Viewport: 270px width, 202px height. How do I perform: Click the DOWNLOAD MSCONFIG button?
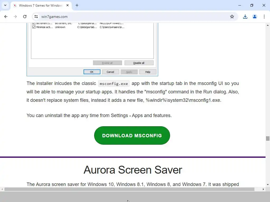coord(132,135)
